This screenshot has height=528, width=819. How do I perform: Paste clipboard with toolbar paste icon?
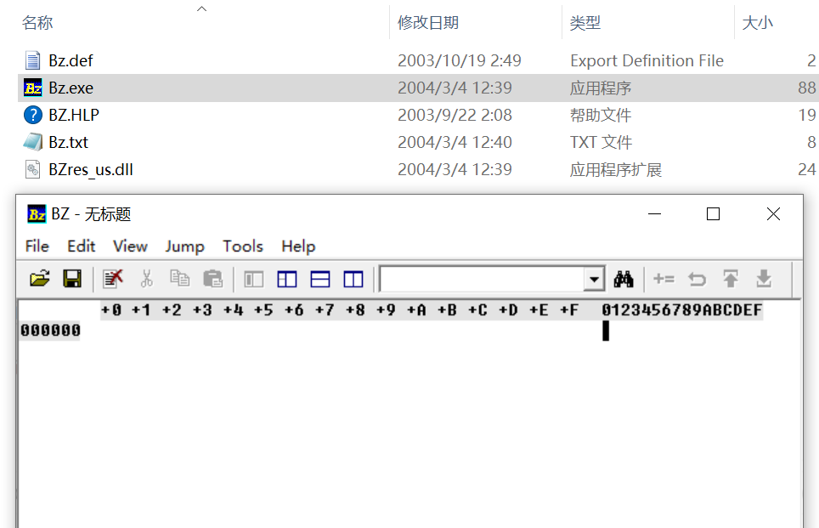click(x=212, y=279)
